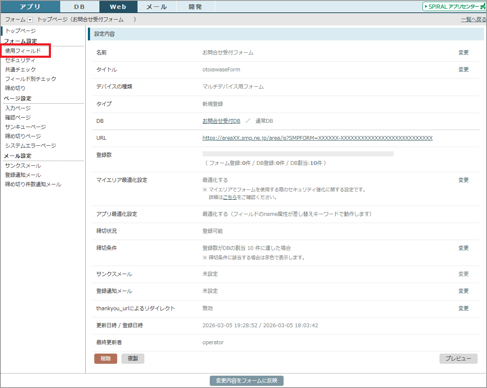The width and height of the screenshot is (487, 388).
Task: Open the お問合せ受付DB link
Action: (x=221, y=121)
